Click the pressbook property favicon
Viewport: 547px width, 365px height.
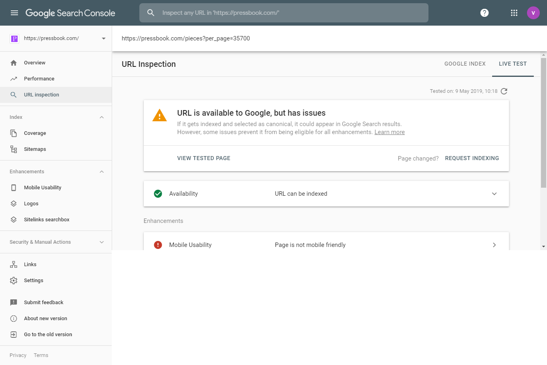(14, 38)
